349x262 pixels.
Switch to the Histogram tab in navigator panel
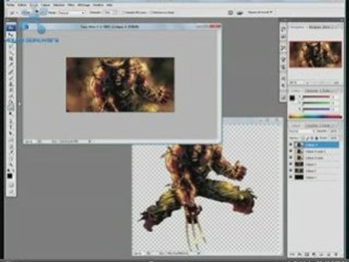point(320,27)
